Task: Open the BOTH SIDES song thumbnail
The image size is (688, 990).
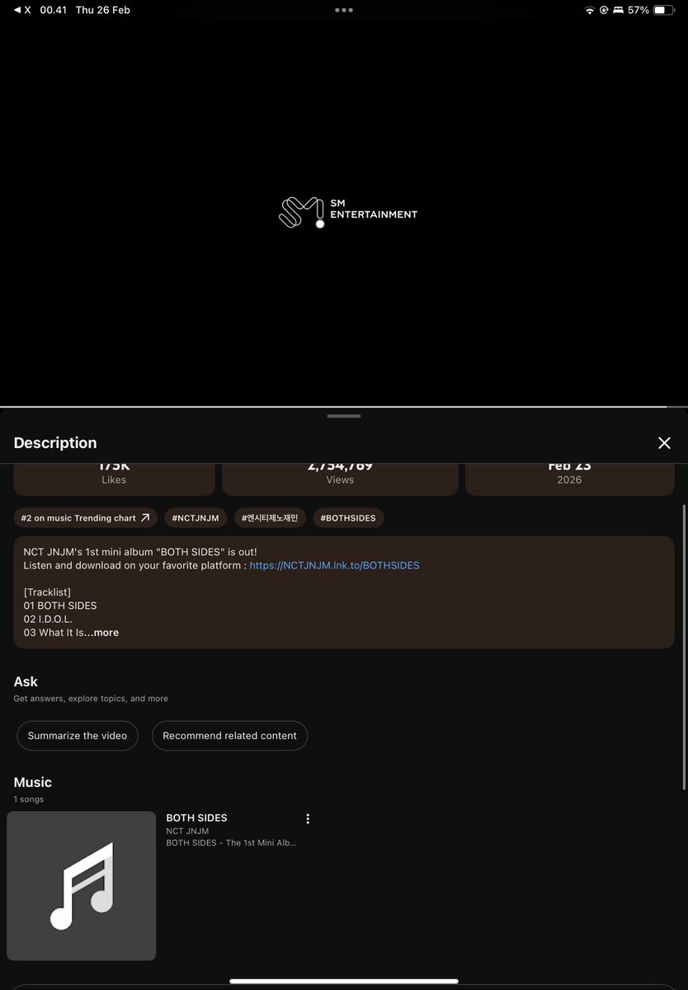Action: pyautogui.click(x=82, y=886)
